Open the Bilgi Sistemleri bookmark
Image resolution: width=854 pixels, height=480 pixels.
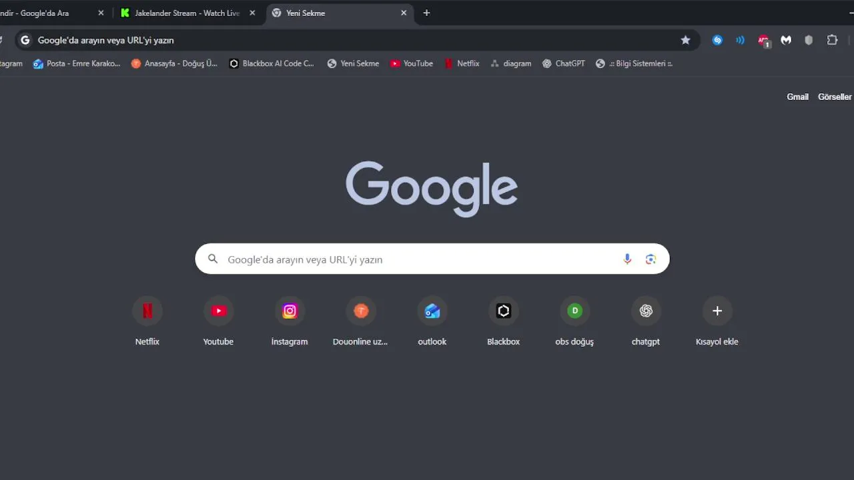tap(634, 63)
